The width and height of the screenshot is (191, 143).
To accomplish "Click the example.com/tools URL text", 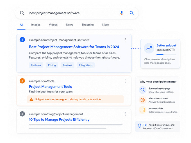I will tap(42, 81).
